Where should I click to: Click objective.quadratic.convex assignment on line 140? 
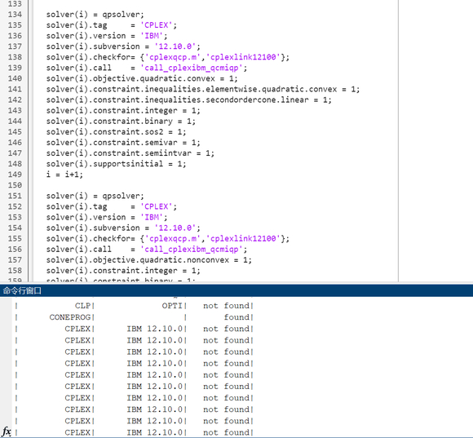pyautogui.click(x=142, y=78)
